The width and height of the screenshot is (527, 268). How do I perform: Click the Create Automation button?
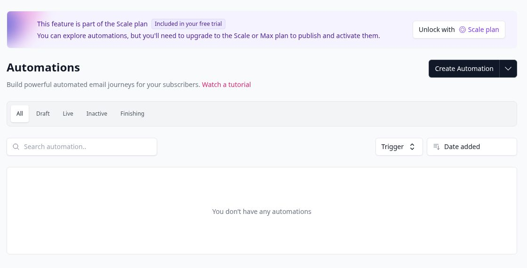point(464,69)
